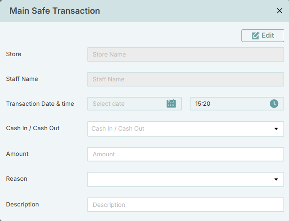Open the calendar date picker icon
Viewport: 289px width, 221px height.
(x=171, y=103)
